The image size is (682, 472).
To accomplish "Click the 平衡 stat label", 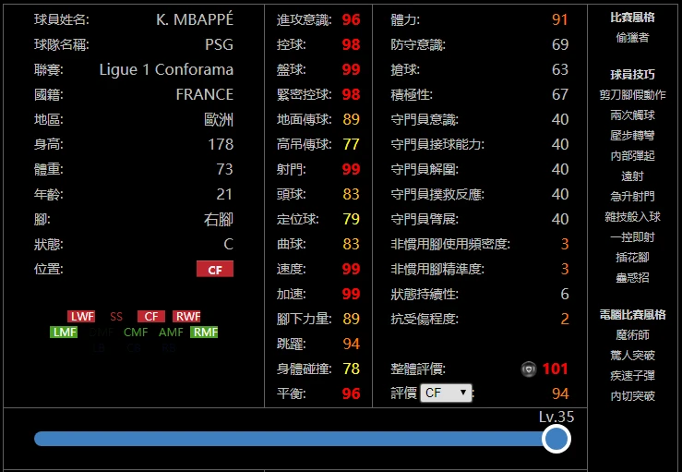I will tap(291, 393).
